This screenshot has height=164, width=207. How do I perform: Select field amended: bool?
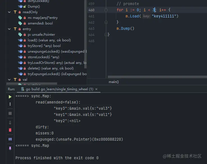pyautogui.click(x=40, y=23)
